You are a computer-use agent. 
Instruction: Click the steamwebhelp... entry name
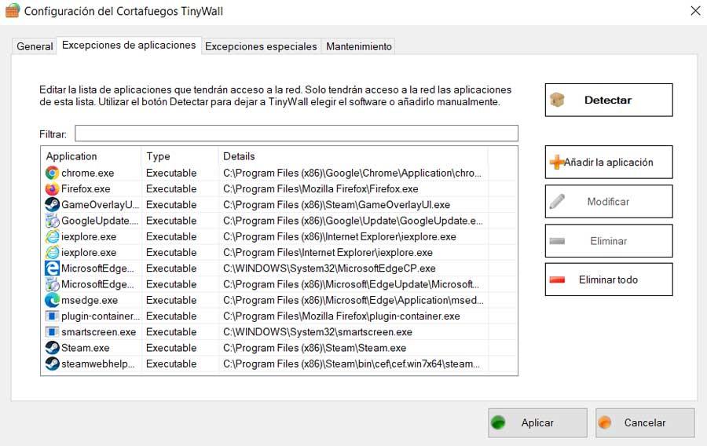98,364
